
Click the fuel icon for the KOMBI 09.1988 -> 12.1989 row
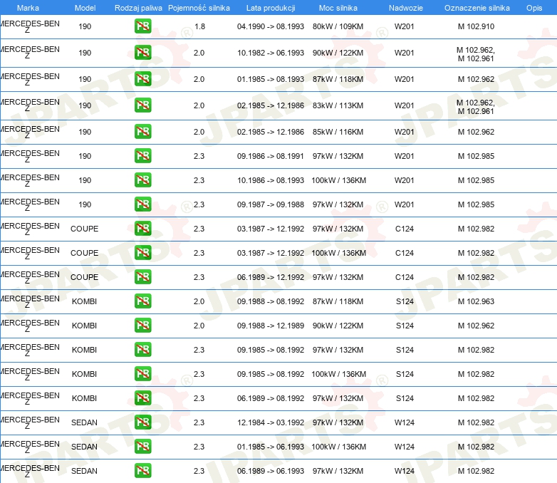(x=142, y=325)
